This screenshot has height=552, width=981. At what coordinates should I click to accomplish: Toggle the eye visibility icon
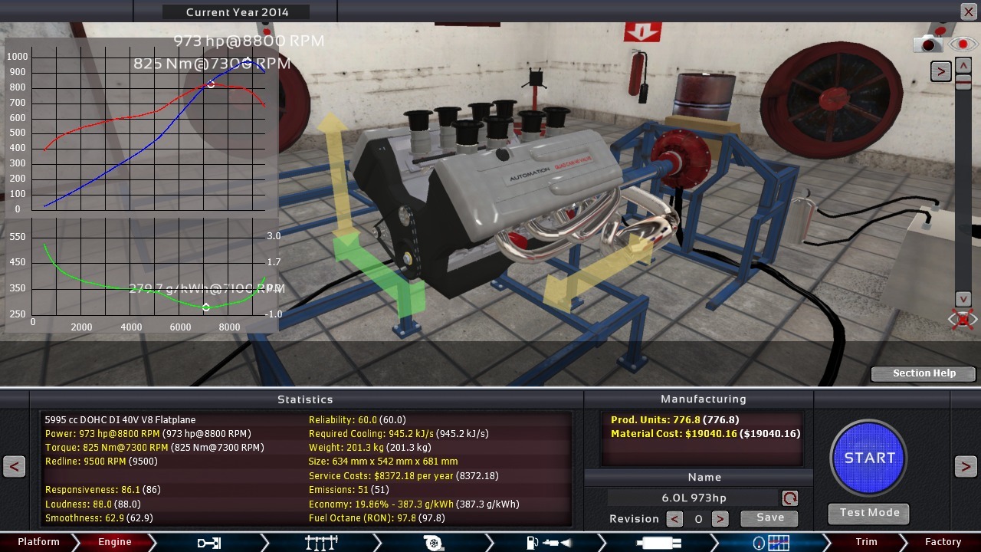(963, 44)
